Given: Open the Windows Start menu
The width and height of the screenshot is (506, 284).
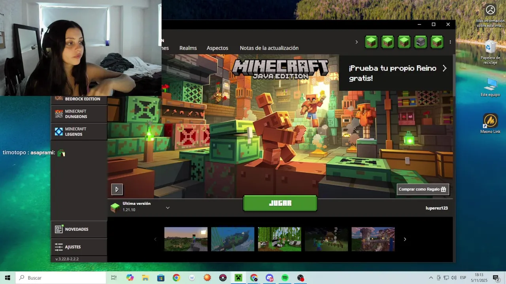Looking at the screenshot, I should coord(8,278).
